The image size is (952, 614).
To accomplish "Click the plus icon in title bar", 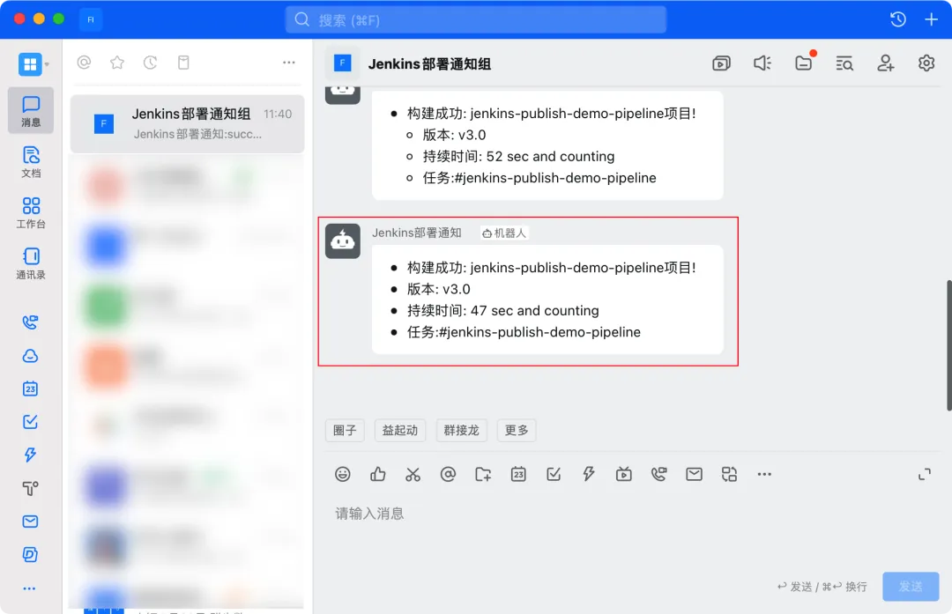I will (932, 19).
